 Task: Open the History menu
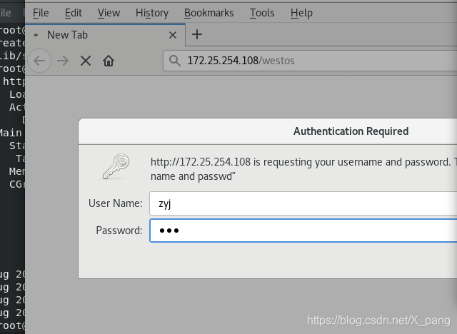(152, 13)
